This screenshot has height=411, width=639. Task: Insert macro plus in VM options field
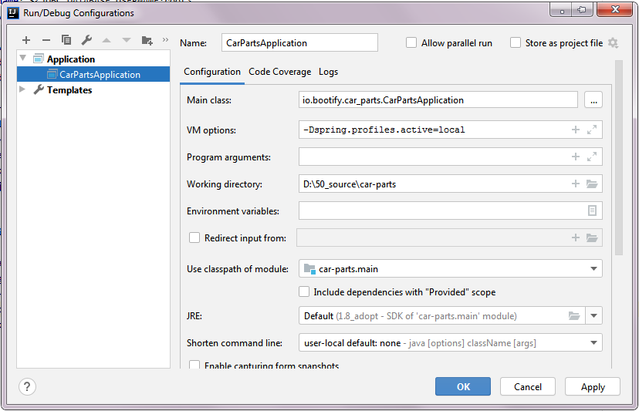(x=576, y=130)
